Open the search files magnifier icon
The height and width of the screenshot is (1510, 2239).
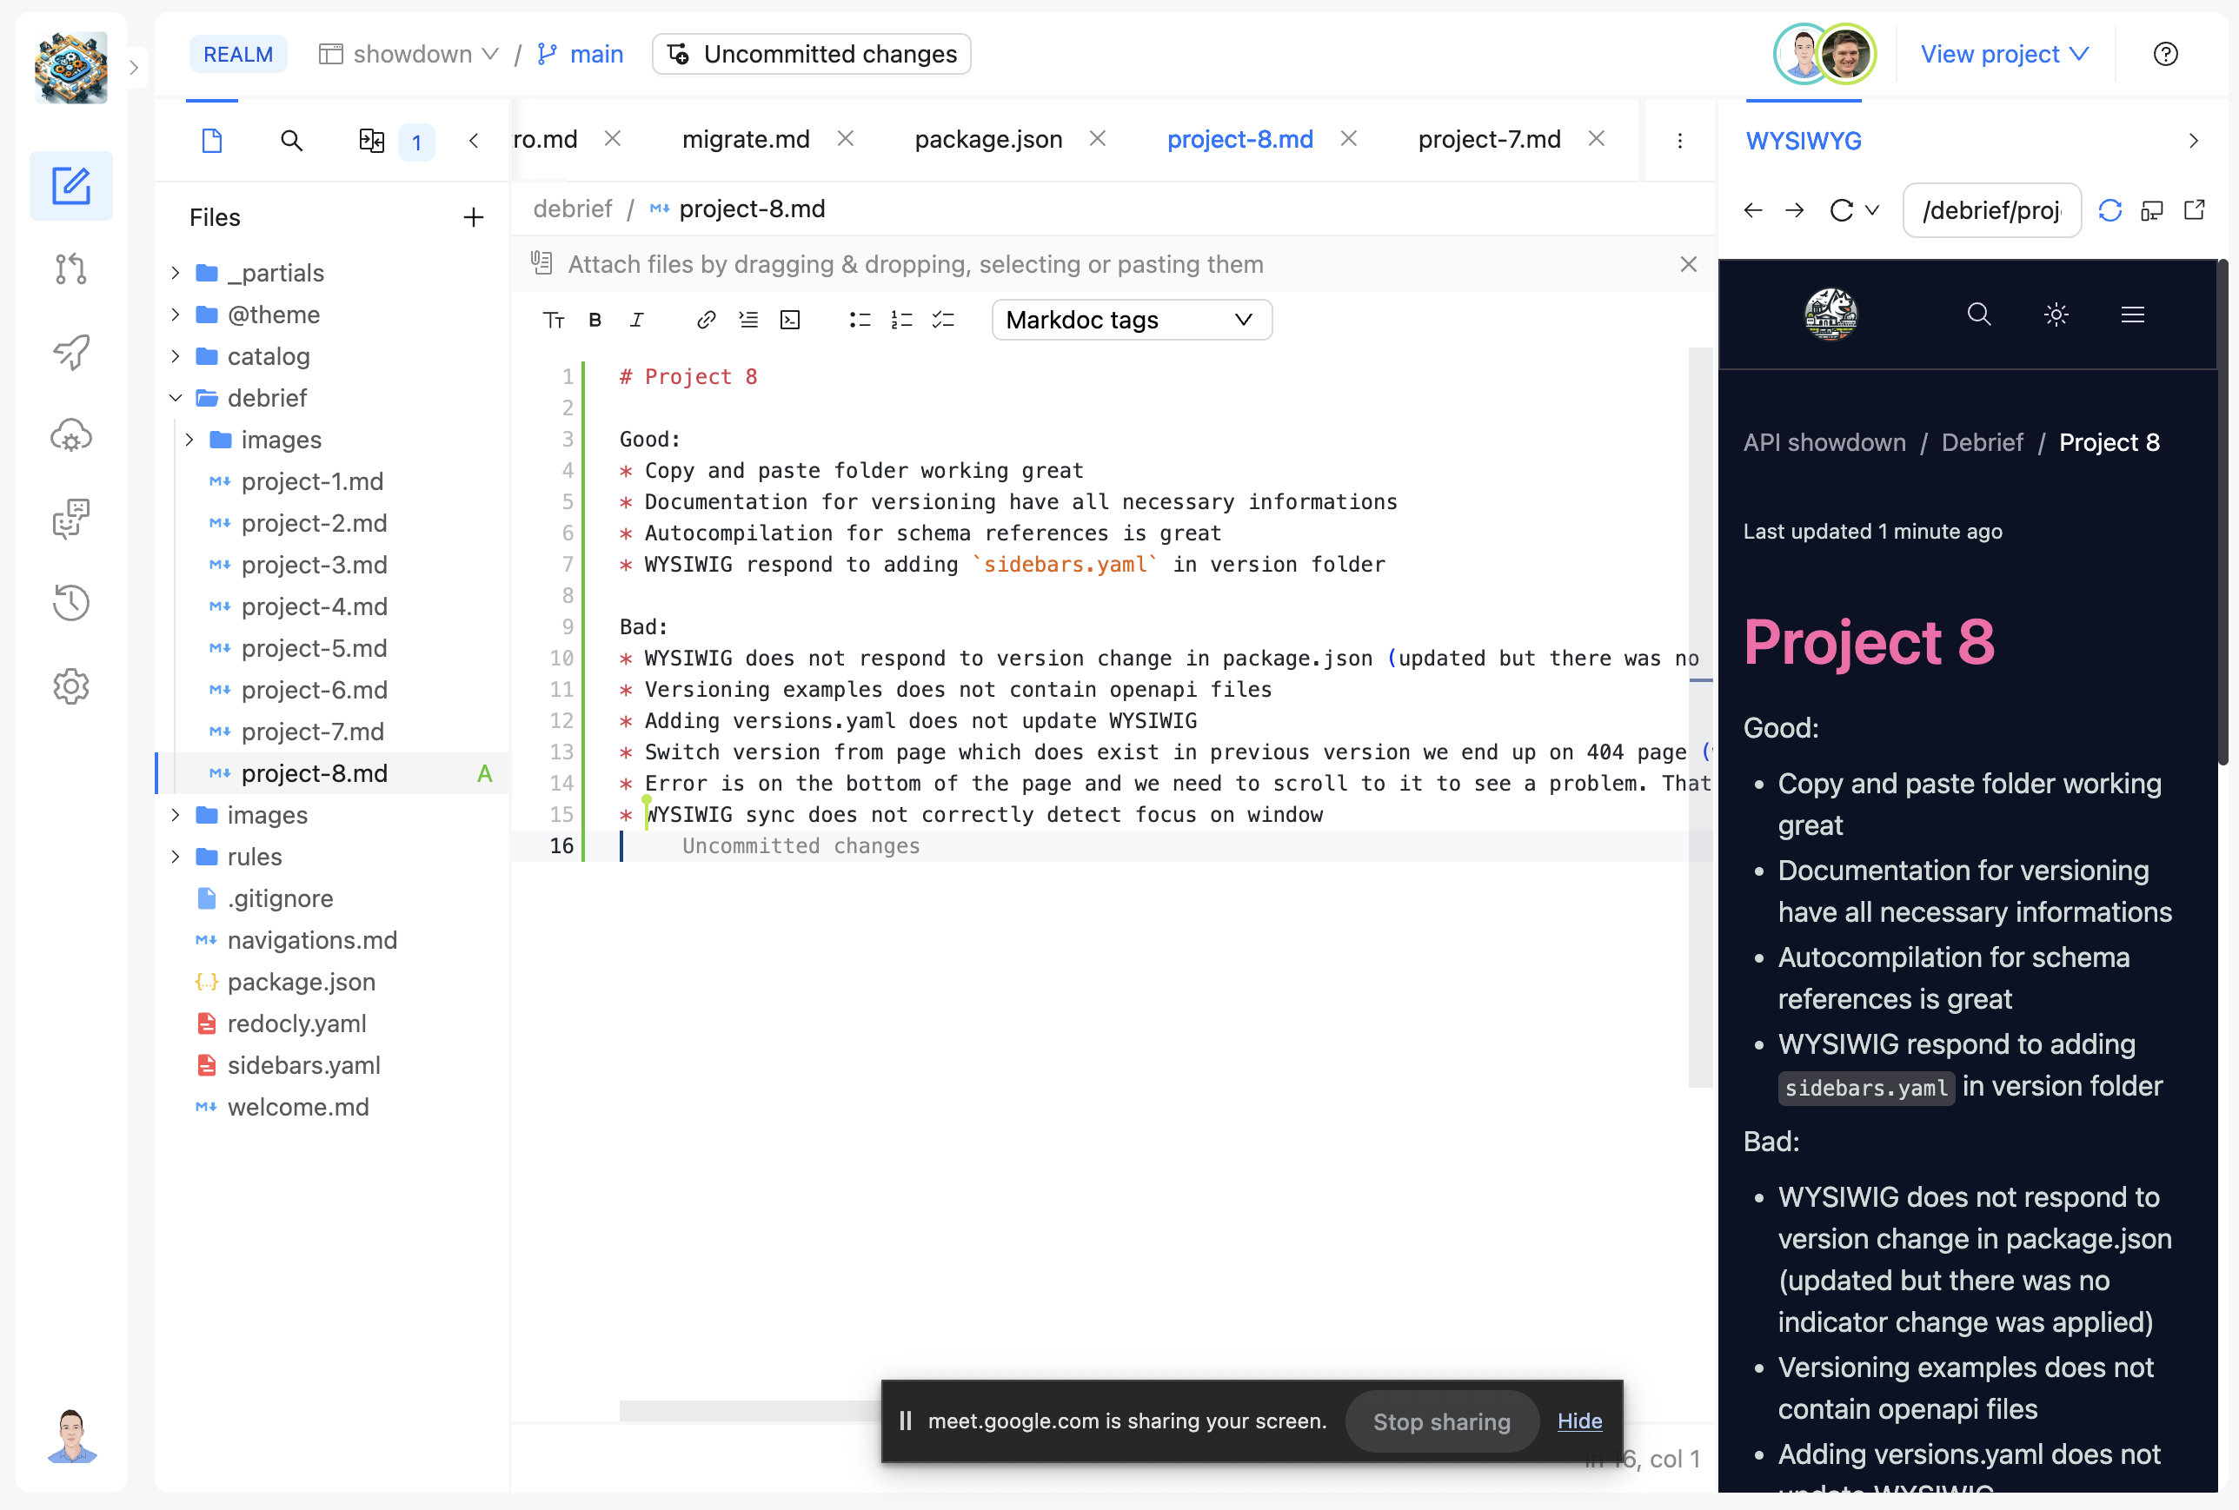pos(291,141)
